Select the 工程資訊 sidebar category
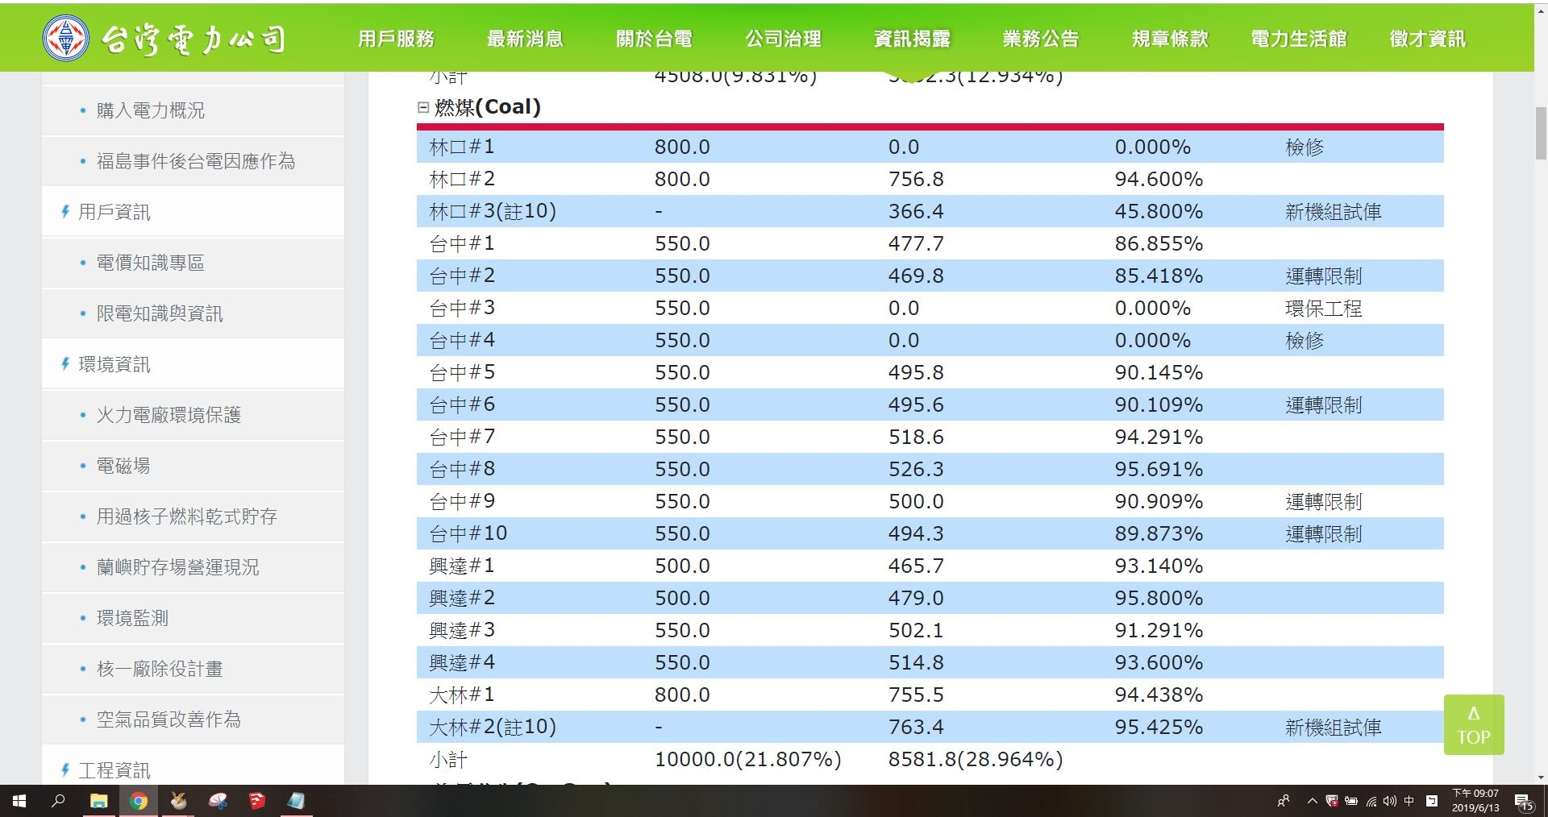Screen dimensions: 1548x817 tap(114, 770)
